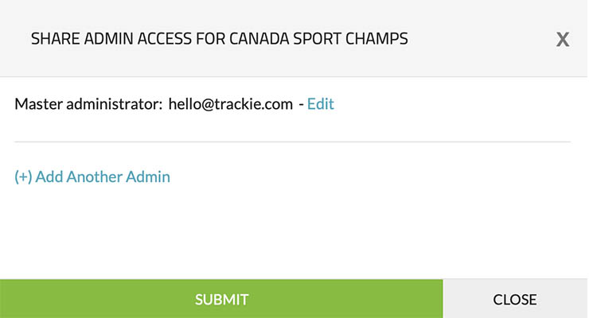Add another admin to Canada Sport Champs
589x318 pixels.
[x=92, y=176]
